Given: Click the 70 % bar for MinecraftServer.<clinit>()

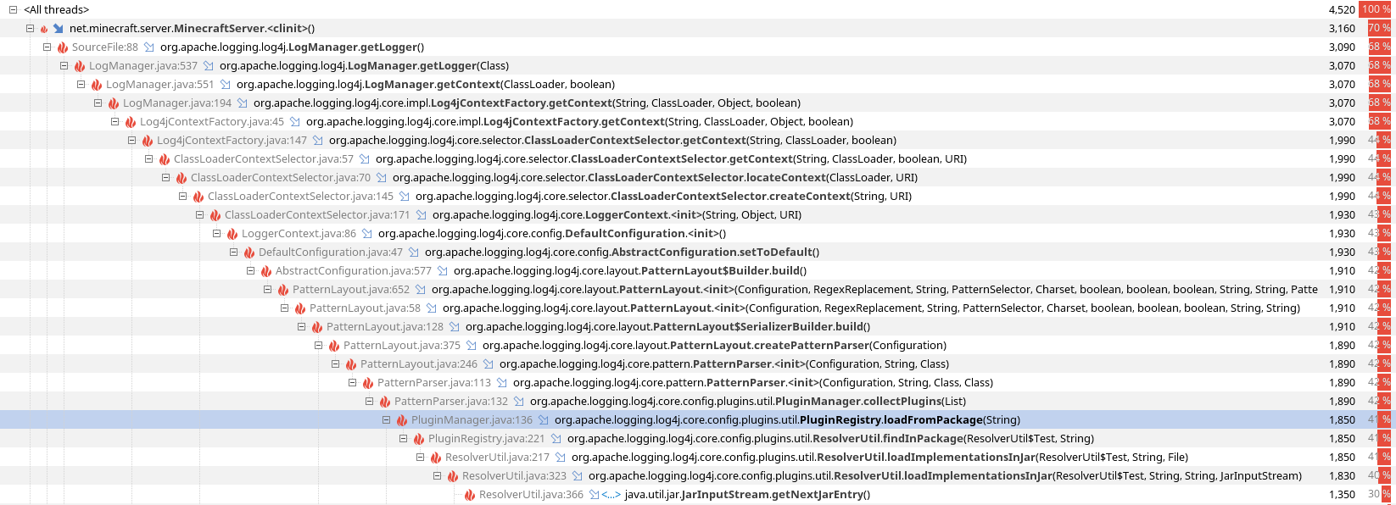Looking at the screenshot, I should click(1379, 29).
